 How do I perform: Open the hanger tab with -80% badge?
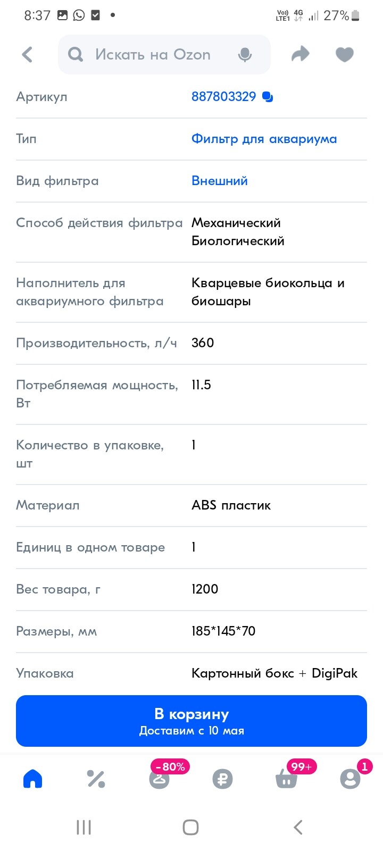click(159, 779)
